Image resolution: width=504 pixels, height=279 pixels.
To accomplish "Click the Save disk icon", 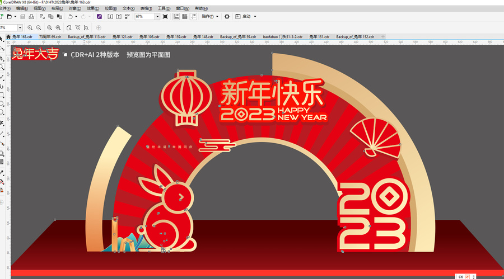I will point(22,16).
